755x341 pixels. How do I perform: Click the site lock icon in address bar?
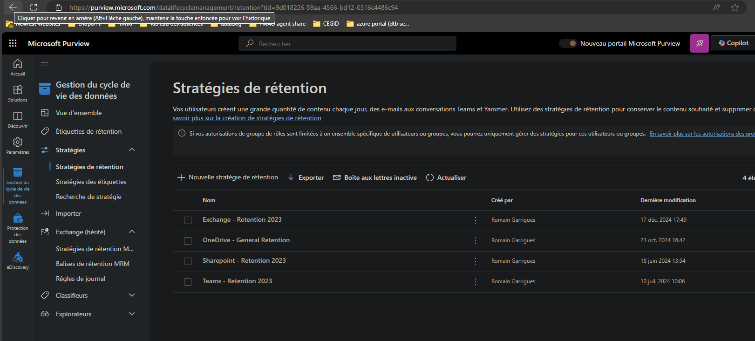(59, 7)
